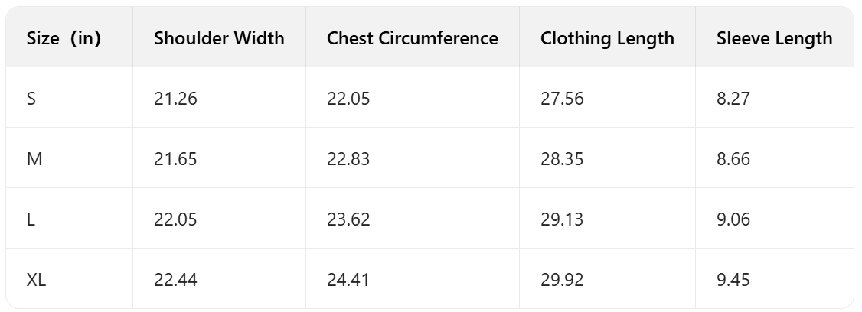Select sleeve length value 8.66
Viewport: 862px width, 312px height.
point(733,159)
